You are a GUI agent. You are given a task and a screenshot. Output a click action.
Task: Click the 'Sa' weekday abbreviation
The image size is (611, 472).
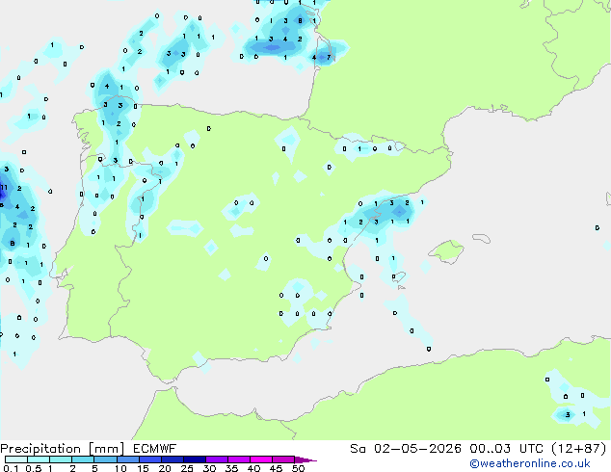(x=358, y=449)
